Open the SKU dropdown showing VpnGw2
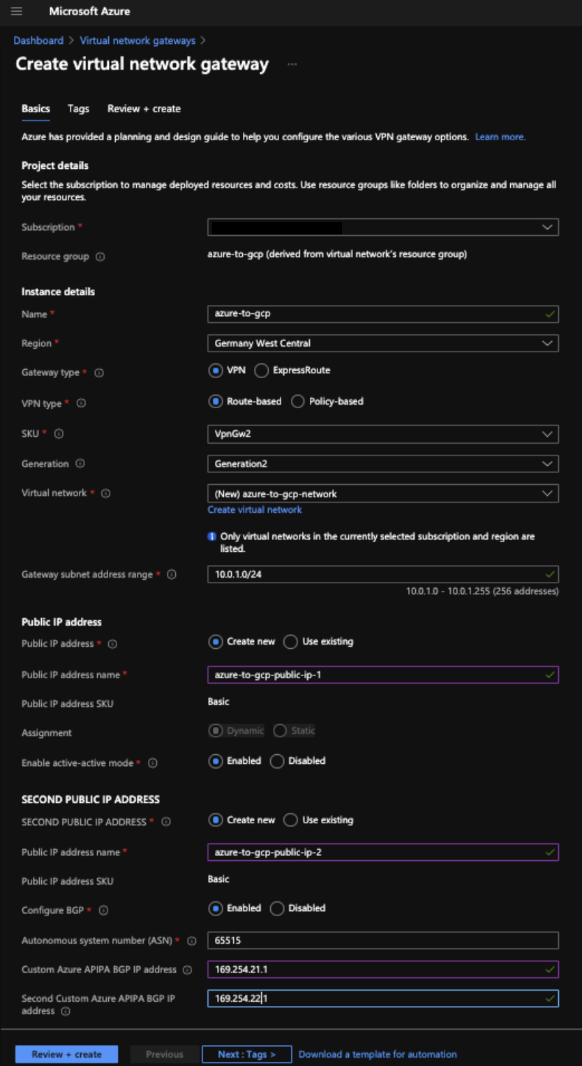The image size is (582, 1066). pos(382,434)
